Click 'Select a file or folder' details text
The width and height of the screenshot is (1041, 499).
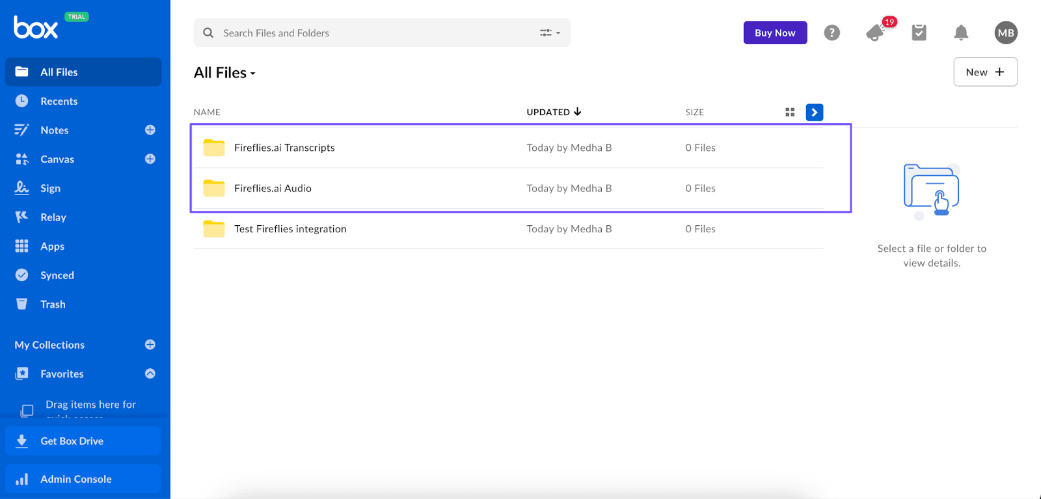[x=932, y=256]
